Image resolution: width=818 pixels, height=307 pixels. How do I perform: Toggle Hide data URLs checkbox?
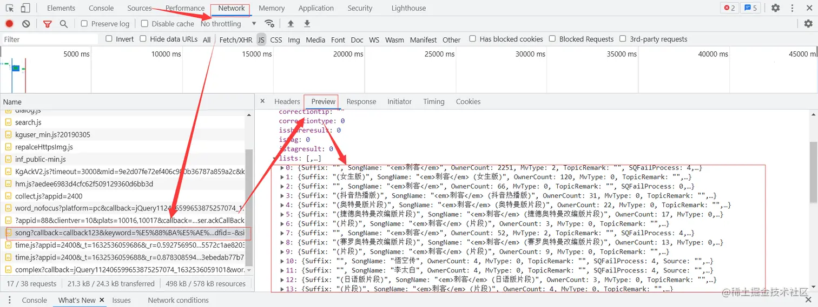click(x=143, y=39)
